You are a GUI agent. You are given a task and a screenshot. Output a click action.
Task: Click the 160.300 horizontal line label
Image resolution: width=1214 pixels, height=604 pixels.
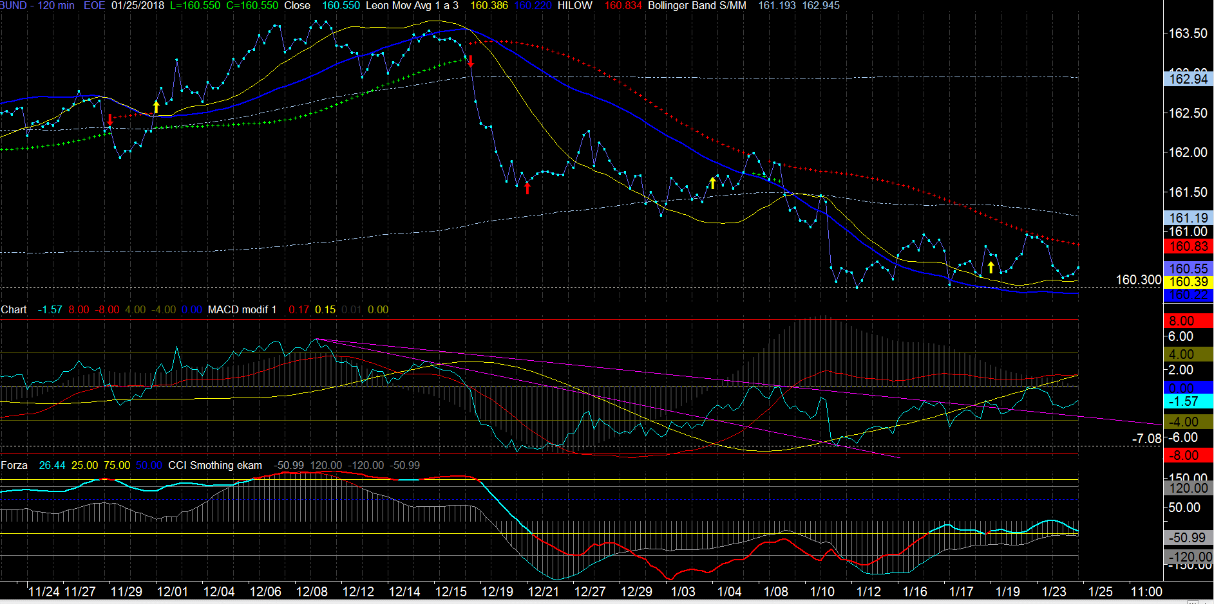[x=1139, y=280]
